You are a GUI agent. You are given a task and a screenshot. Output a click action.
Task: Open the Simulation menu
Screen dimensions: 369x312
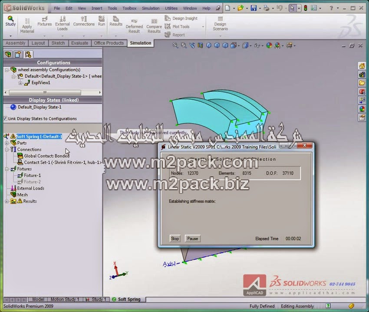(151, 8)
